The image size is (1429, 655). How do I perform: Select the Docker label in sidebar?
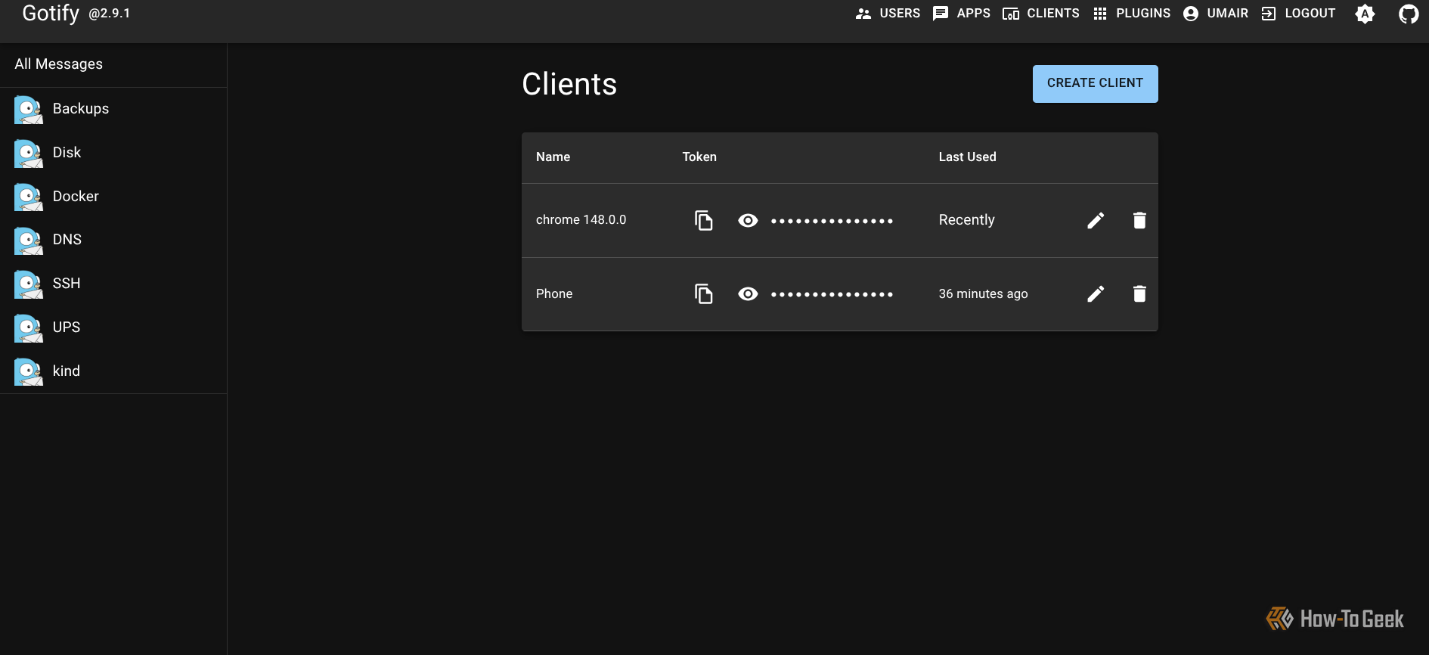pos(76,197)
